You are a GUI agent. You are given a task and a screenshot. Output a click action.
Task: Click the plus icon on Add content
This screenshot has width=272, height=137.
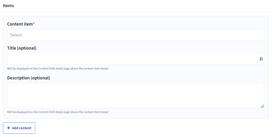tap(8, 128)
